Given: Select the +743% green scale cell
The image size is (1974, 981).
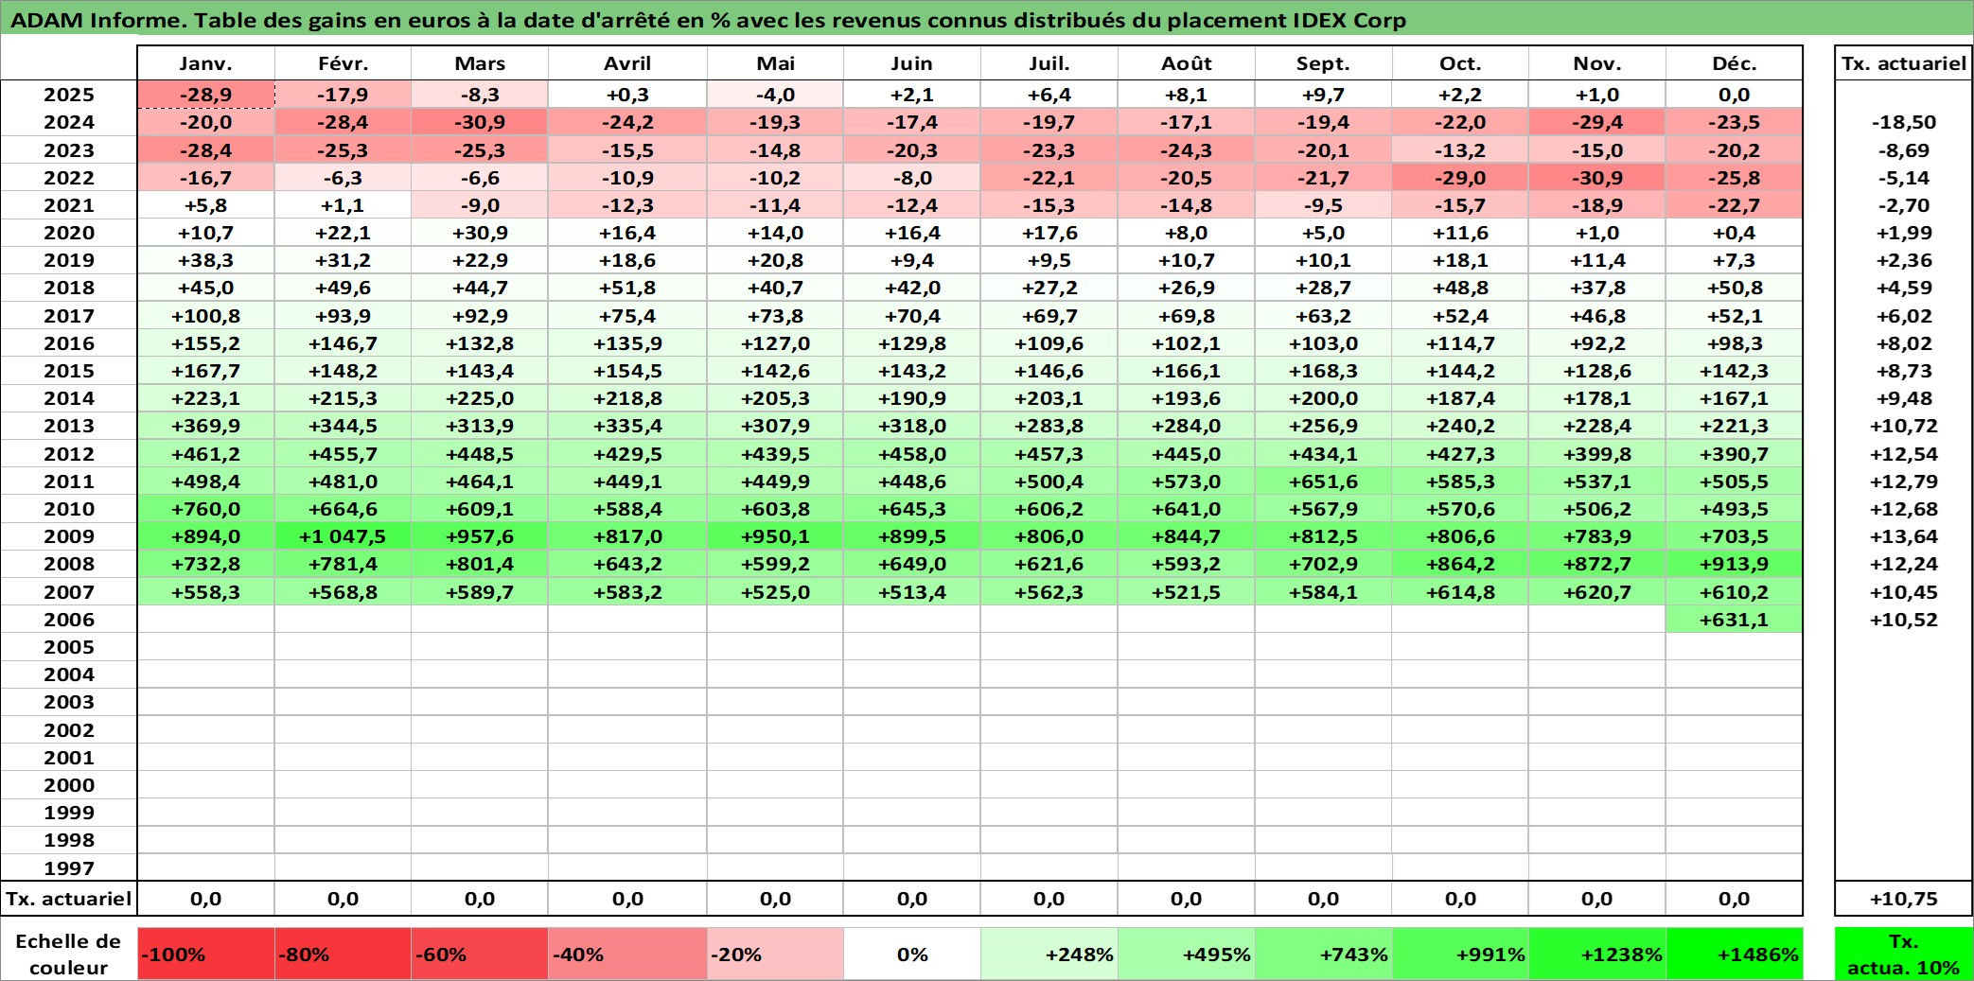Looking at the screenshot, I should tap(1323, 954).
